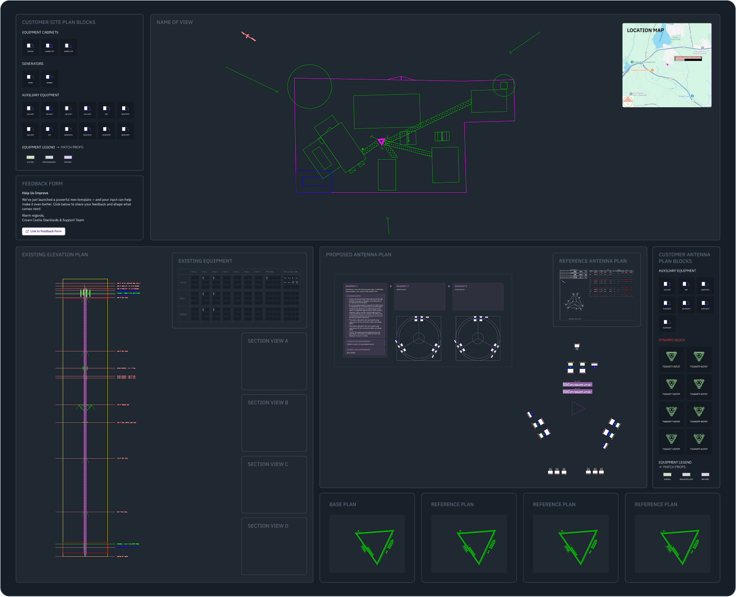Screen dimensions: 736x597
Task: Click the Location Map thumbnail
Action: pos(666,65)
